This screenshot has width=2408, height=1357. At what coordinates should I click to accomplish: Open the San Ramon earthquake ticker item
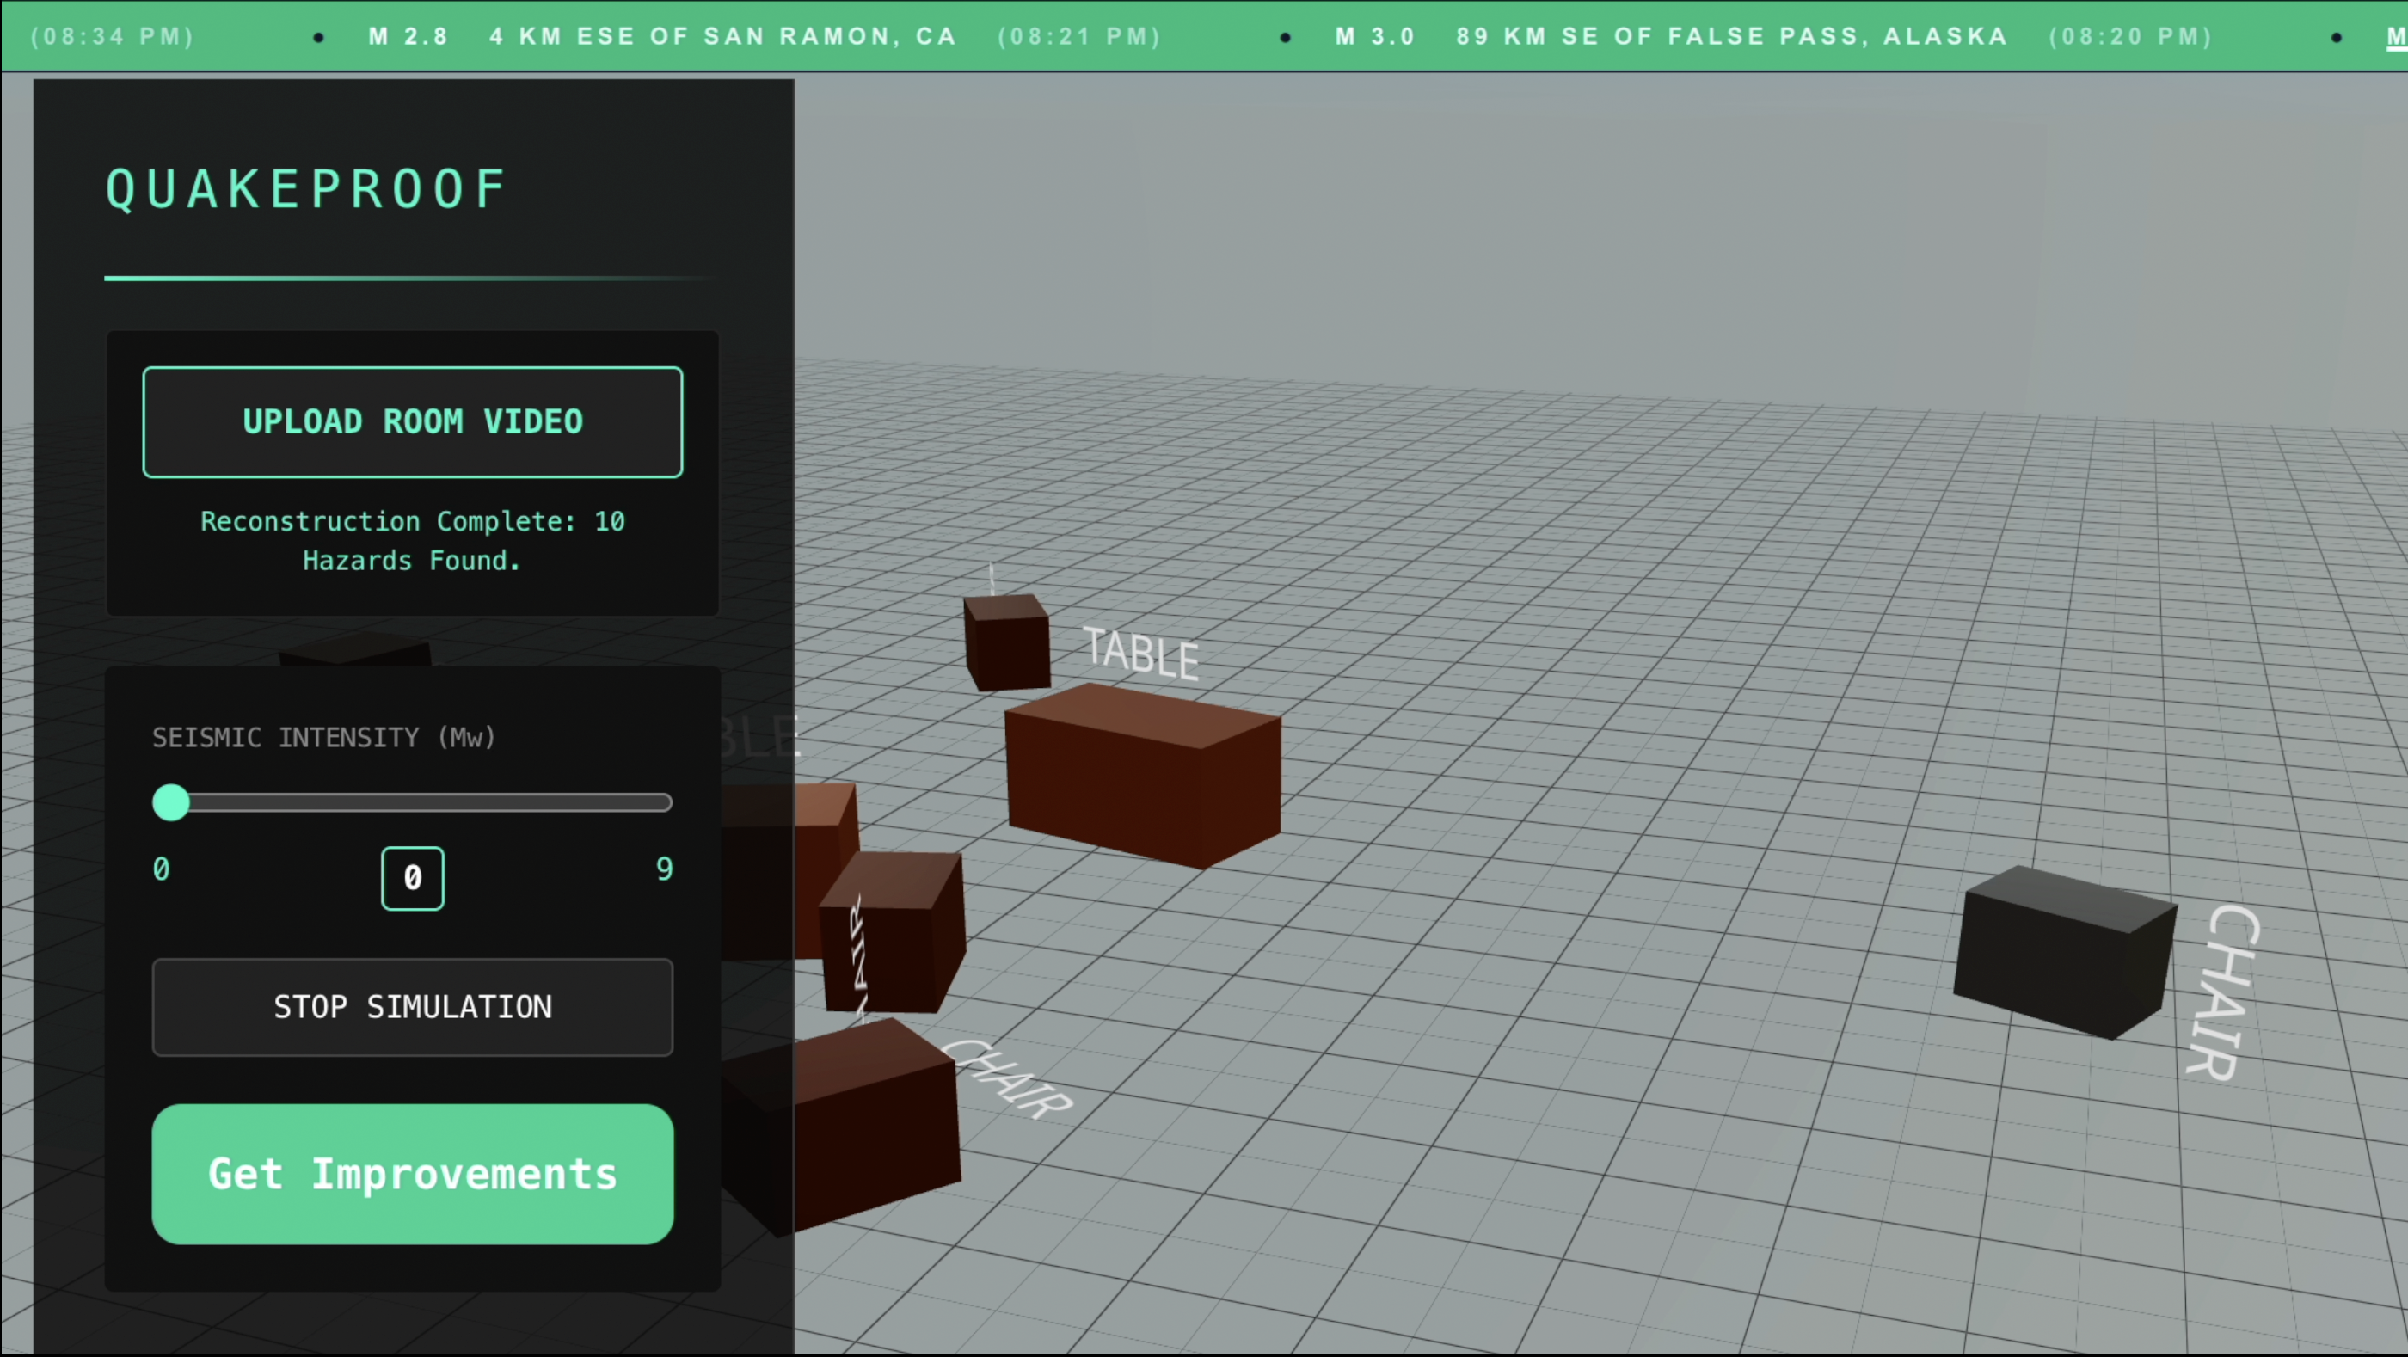pos(722,36)
